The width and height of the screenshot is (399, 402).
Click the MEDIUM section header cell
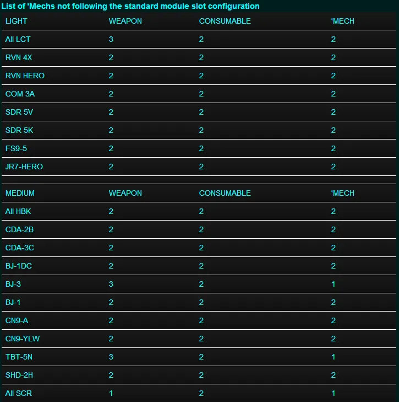click(20, 193)
